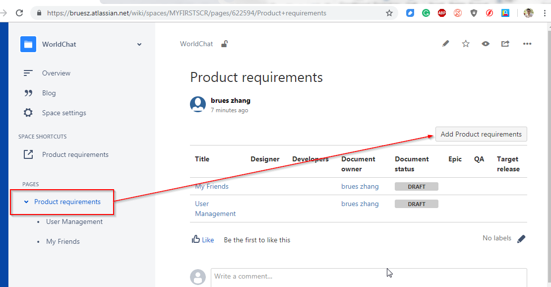Click brues zhang owner in the My Friends row
This screenshot has height=287, width=551.
[x=360, y=186]
